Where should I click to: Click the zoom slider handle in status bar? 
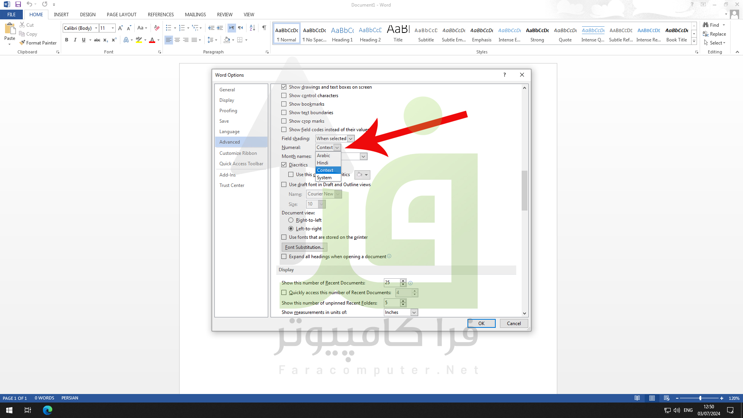click(x=700, y=398)
